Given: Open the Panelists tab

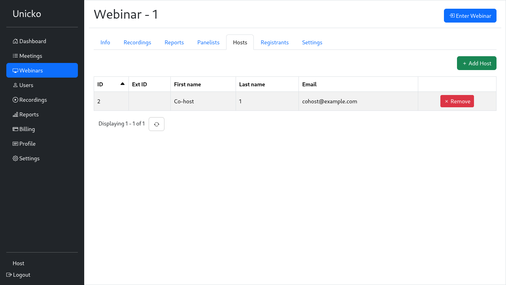Looking at the screenshot, I should 208,42.
